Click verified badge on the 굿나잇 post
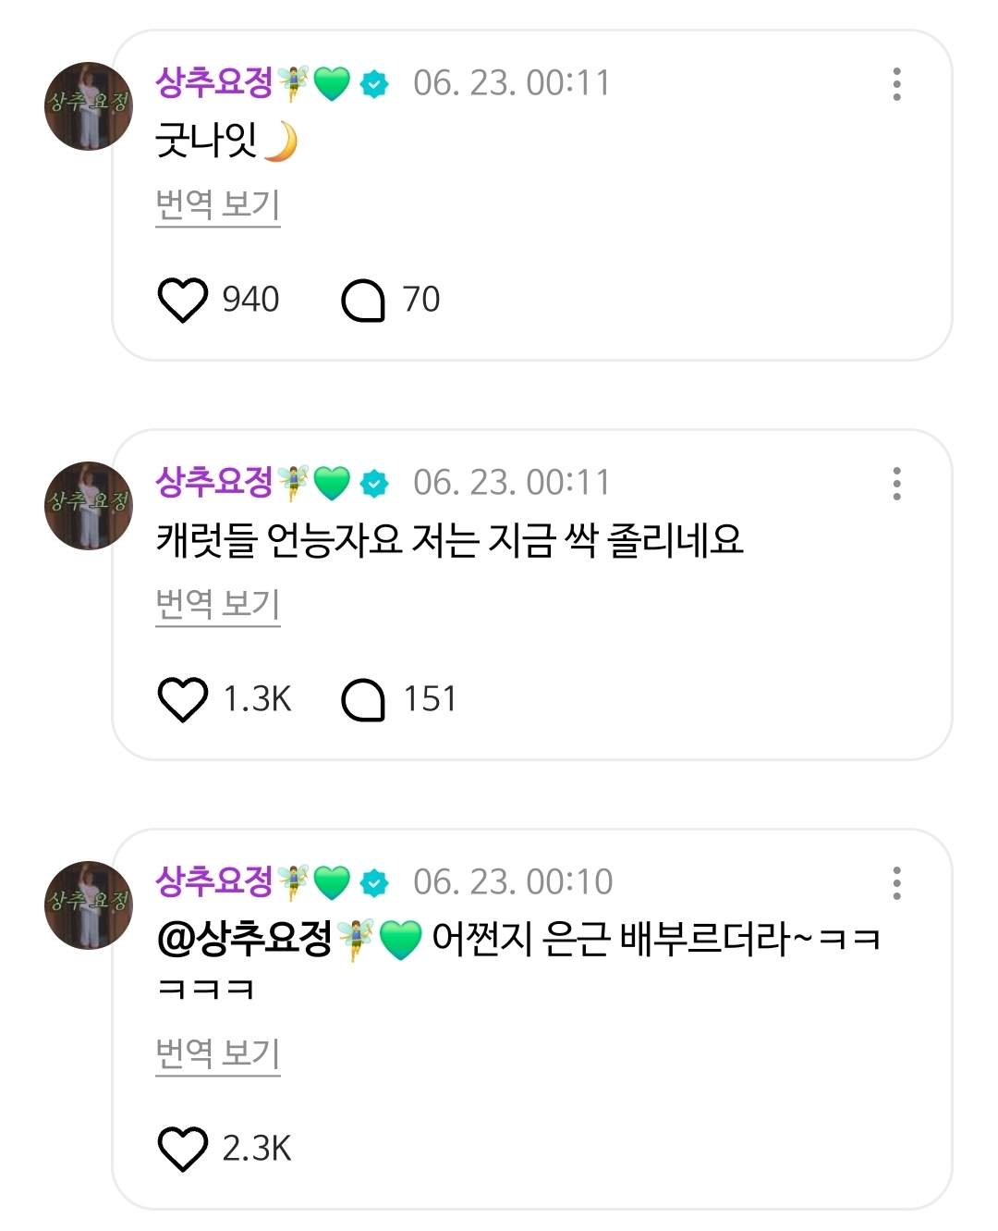This screenshot has width=998, height=1231. pos(374,85)
